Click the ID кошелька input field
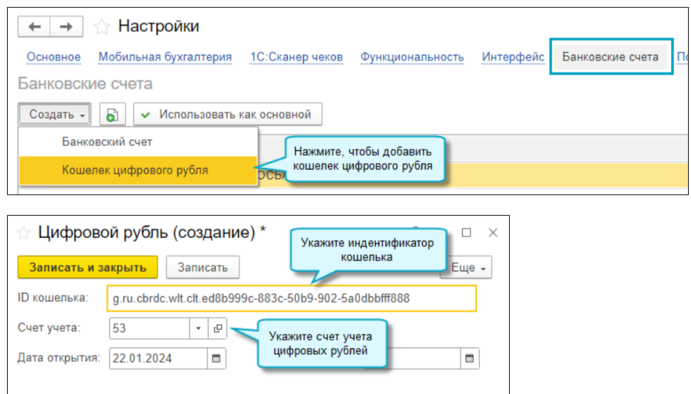 click(x=292, y=299)
